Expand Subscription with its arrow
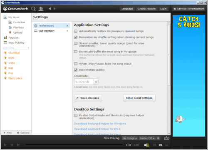 [x=67, y=31]
